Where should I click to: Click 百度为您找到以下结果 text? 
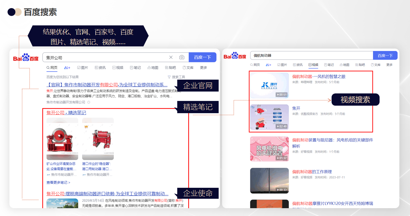click(62, 77)
